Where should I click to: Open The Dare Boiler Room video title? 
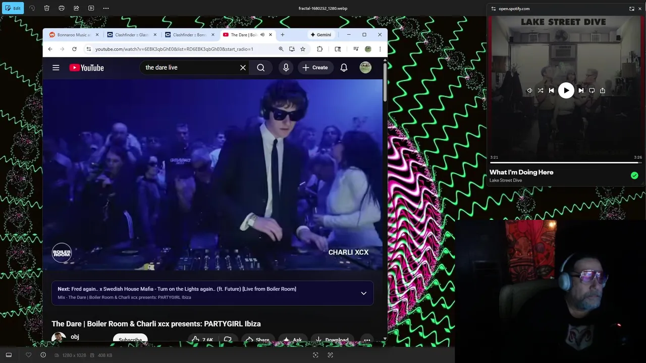[156, 324]
